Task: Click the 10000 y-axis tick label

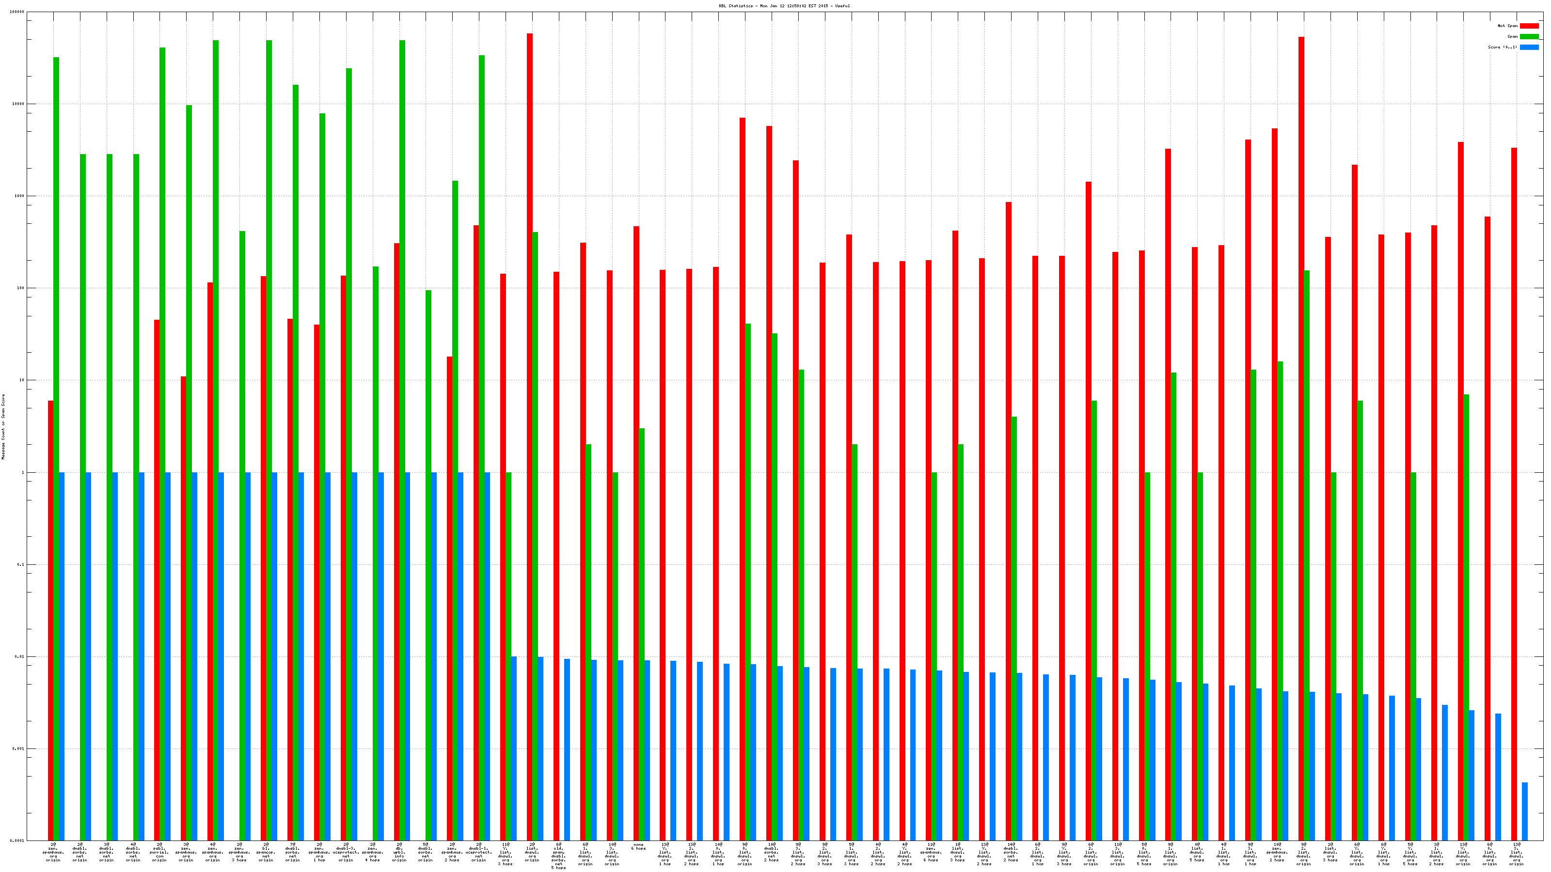Action: [19, 104]
